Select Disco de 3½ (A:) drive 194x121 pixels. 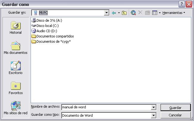tap(47, 20)
